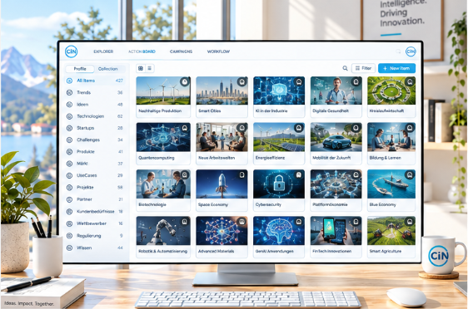Click the search magnifier icon beside Filter

(x=345, y=68)
